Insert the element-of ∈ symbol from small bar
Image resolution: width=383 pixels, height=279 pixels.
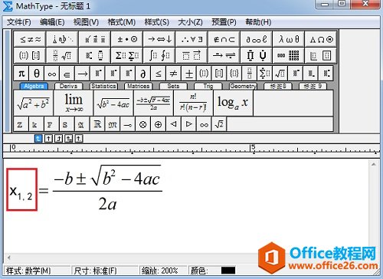tap(67, 74)
